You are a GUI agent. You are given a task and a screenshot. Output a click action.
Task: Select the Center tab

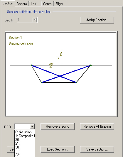tap(48, 4)
